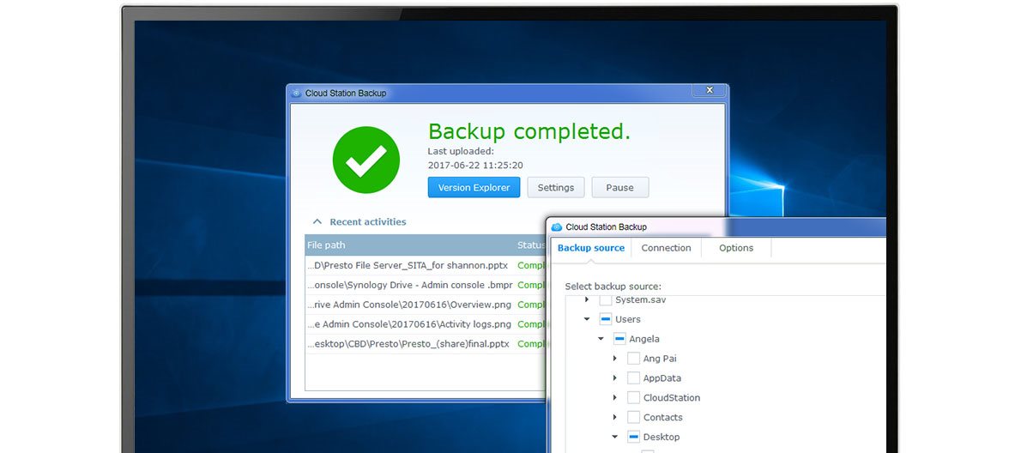Image resolution: width=1021 pixels, height=453 pixels.
Task: Switch to the Options tab
Action: point(736,248)
